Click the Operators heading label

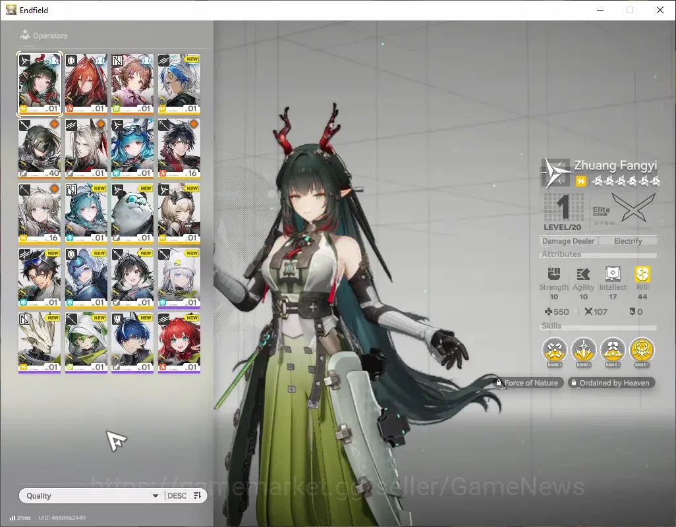tap(50, 36)
